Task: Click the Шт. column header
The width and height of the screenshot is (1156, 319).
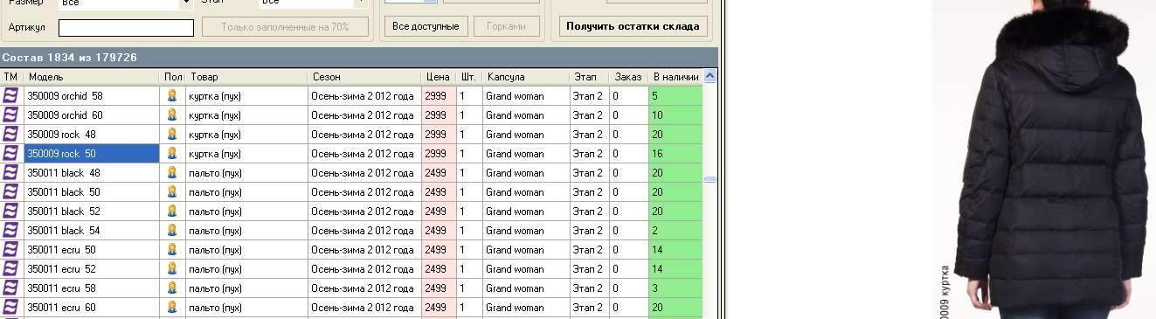Action: pyautogui.click(x=469, y=77)
